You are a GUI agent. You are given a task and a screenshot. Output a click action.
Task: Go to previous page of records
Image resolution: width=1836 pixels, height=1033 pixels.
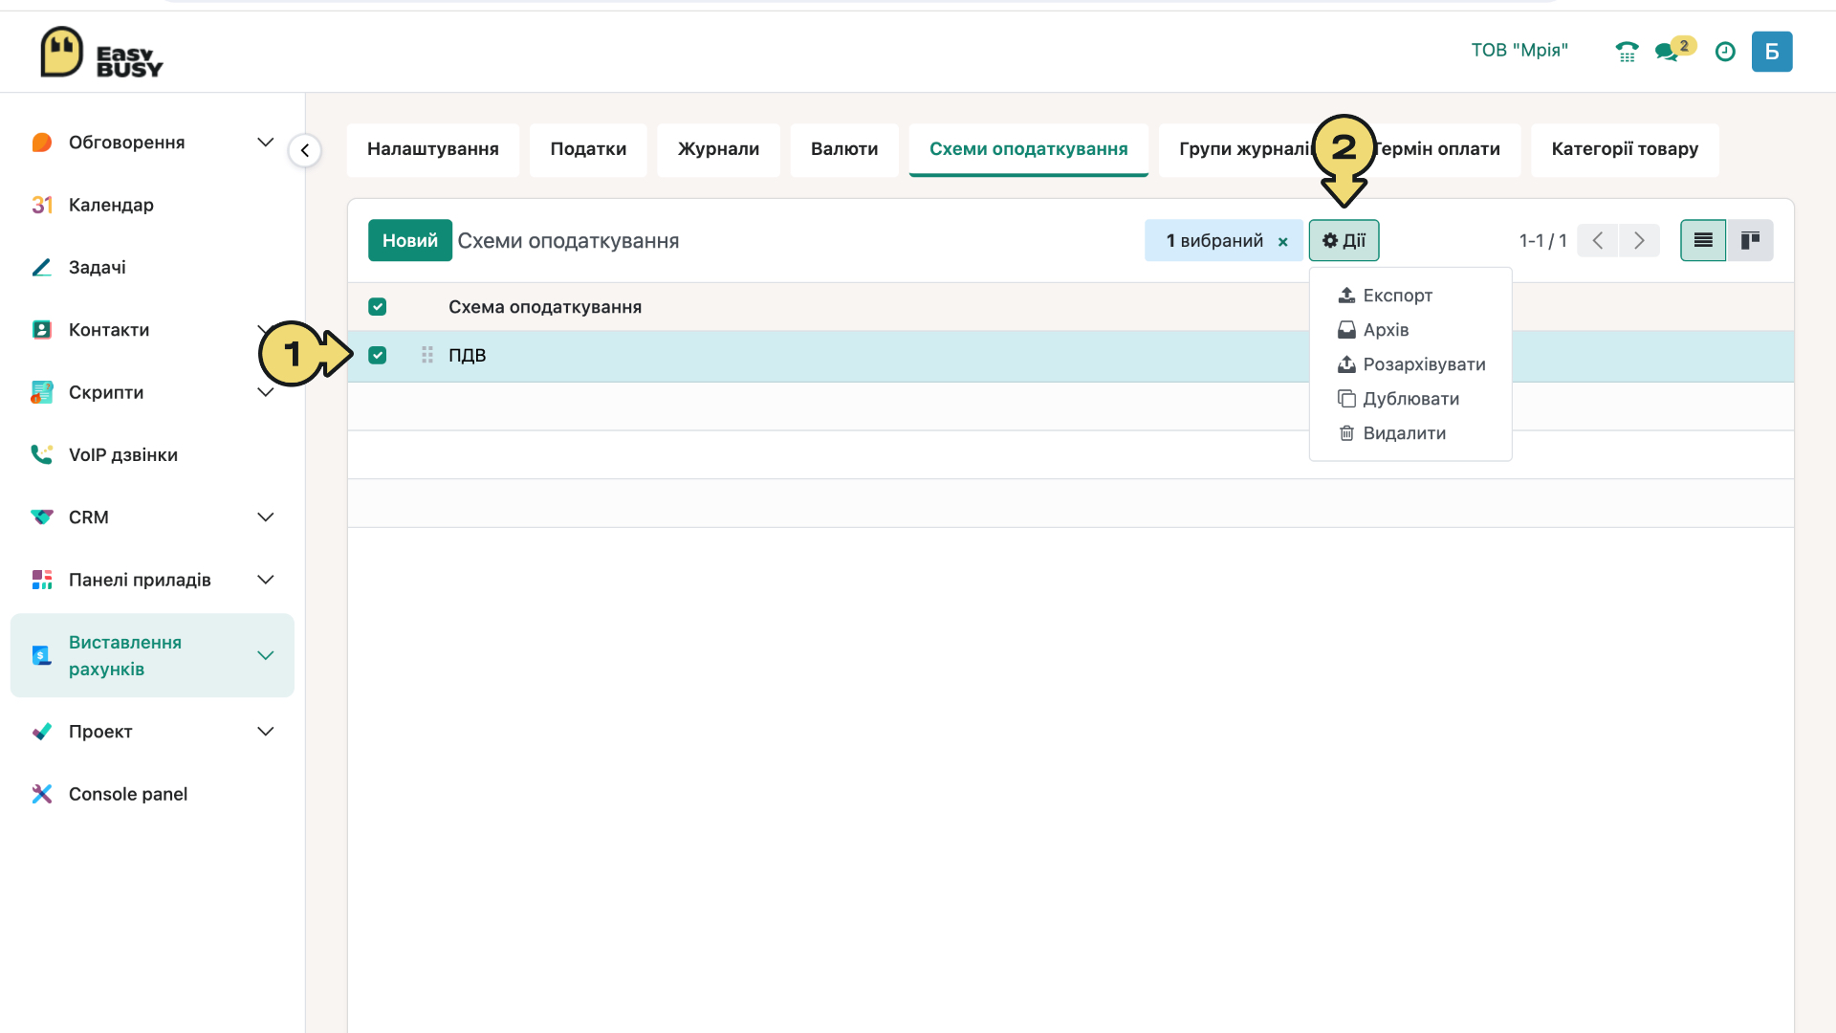[x=1597, y=240]
